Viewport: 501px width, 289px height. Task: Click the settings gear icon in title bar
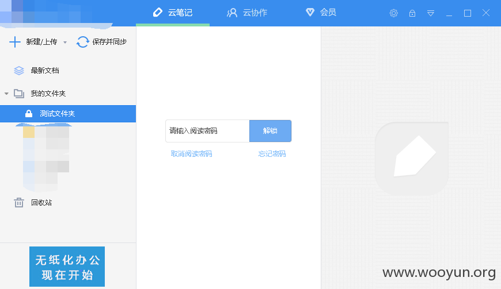coord(394,13)
